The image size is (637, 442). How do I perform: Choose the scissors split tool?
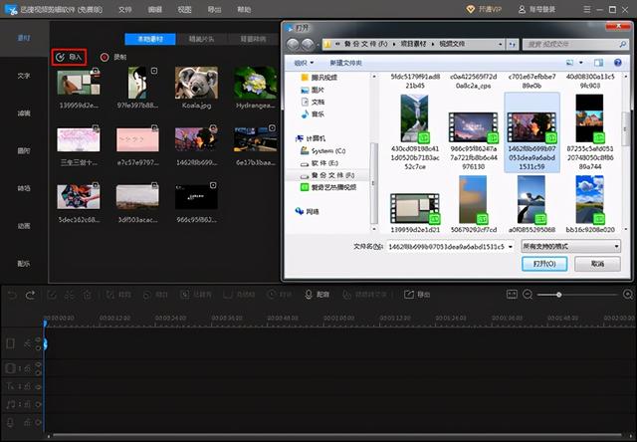coord(70,295)
